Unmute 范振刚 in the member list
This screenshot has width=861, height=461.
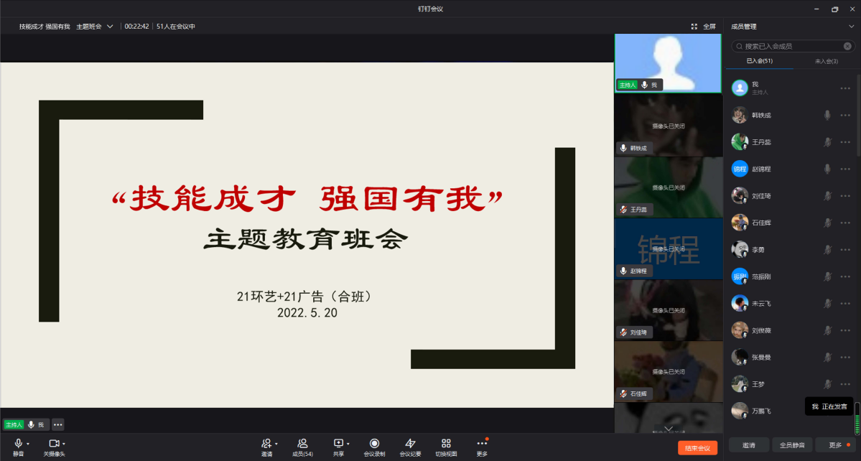827,276
